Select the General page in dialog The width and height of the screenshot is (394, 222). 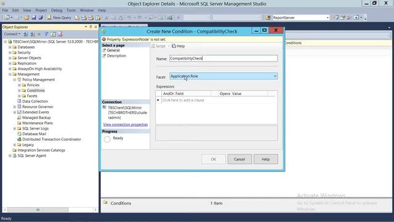[113, 51]
